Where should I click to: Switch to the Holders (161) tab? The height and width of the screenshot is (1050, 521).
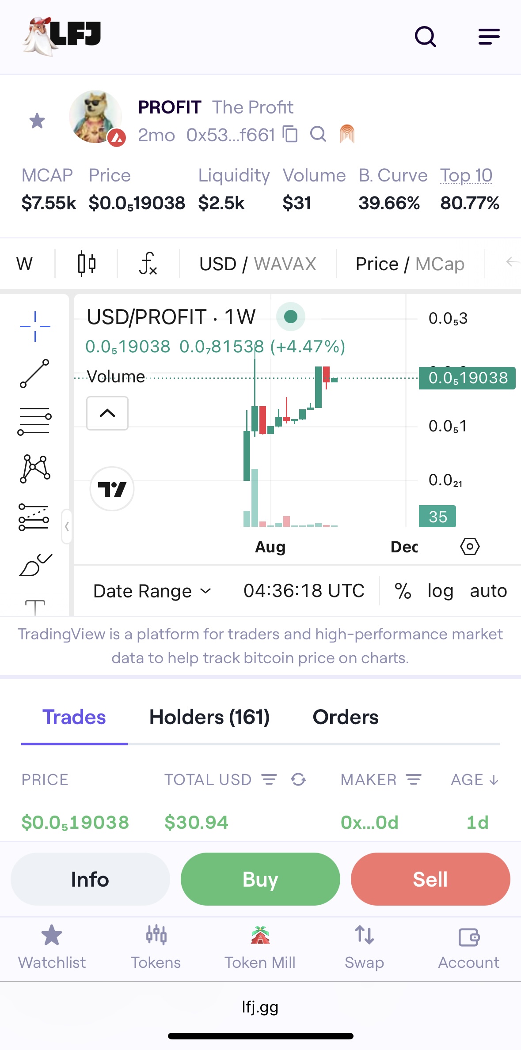coord(209,717)
